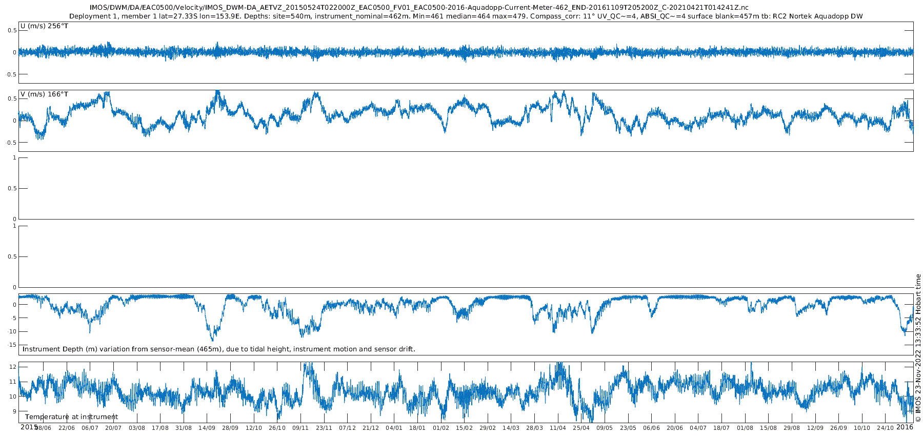
Task: Click the '26/10' date tick
Action: click(277, 428)
